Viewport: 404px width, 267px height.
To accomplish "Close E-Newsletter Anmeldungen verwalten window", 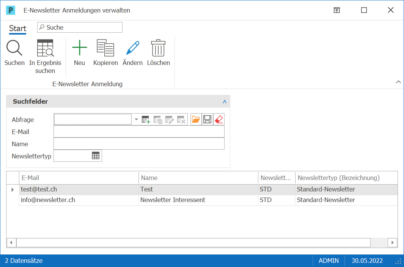I will 391,10.
